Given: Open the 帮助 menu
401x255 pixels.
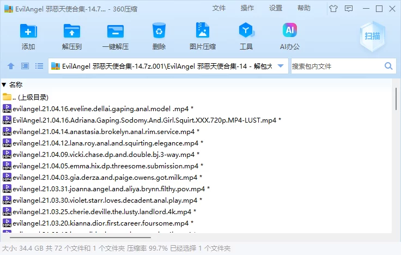Looking at the screenshot, I should click(304, 8).
